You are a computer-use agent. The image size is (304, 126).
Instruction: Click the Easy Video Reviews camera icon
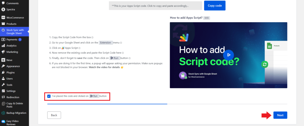tap(3, 121)
